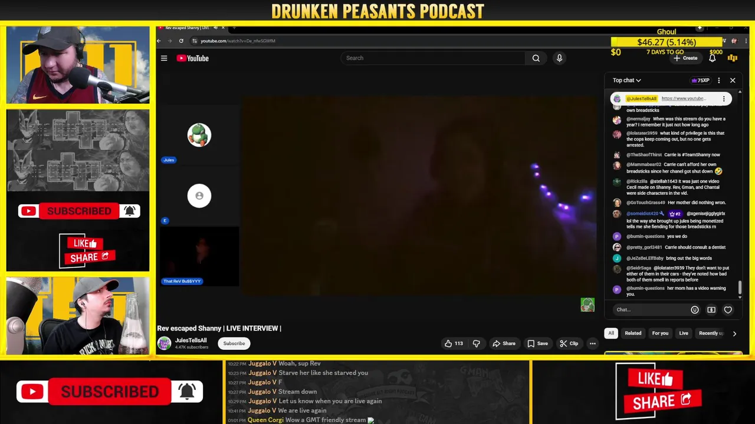This screenshot has width=755, height=424.
Task: Click @TheShaofThirst chat username
Action: coord(644,155)
